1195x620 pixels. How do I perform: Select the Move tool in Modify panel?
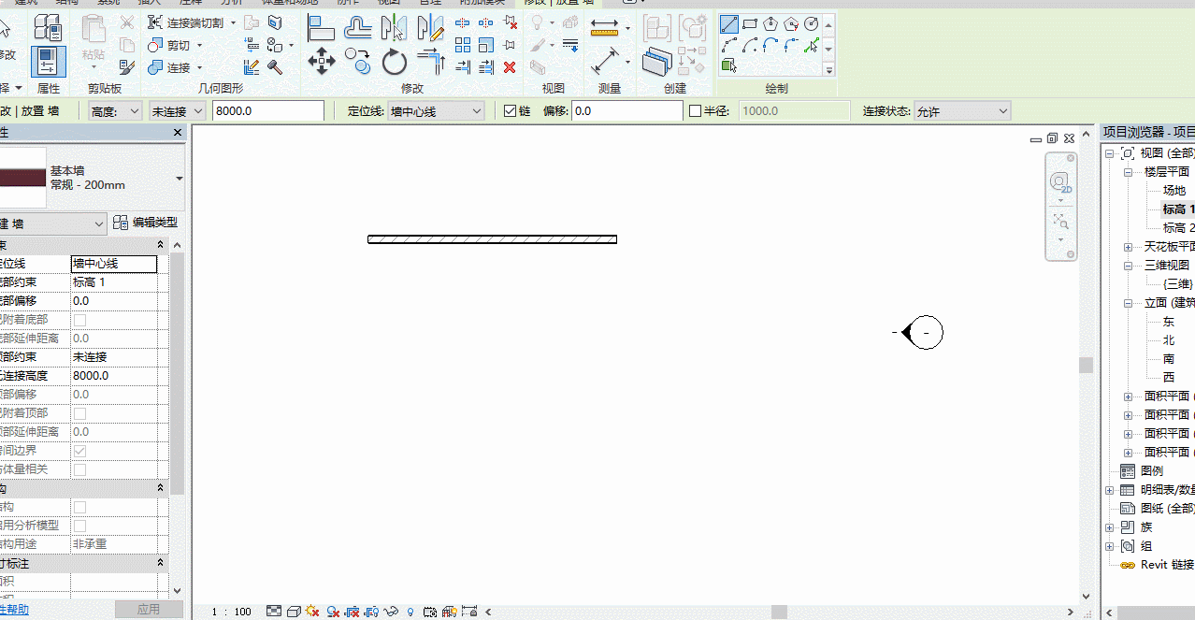coord(322,63)
